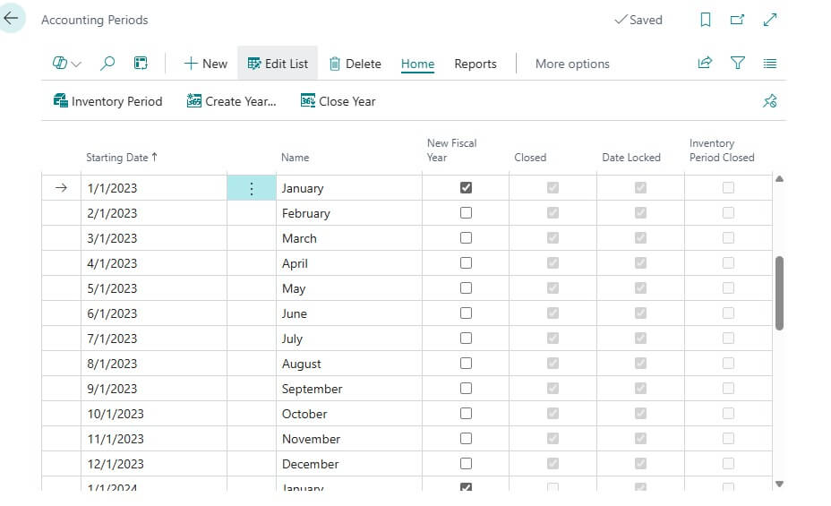
Task: Open row options menu for January
Action: point(252,188)
